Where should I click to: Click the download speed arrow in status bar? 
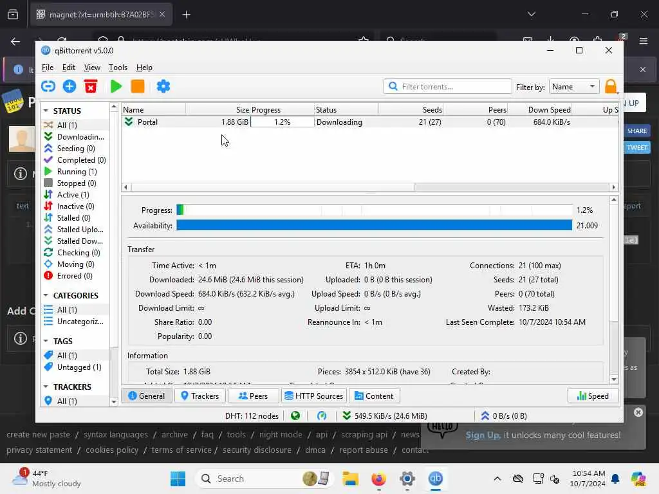(x=346, y=416)
